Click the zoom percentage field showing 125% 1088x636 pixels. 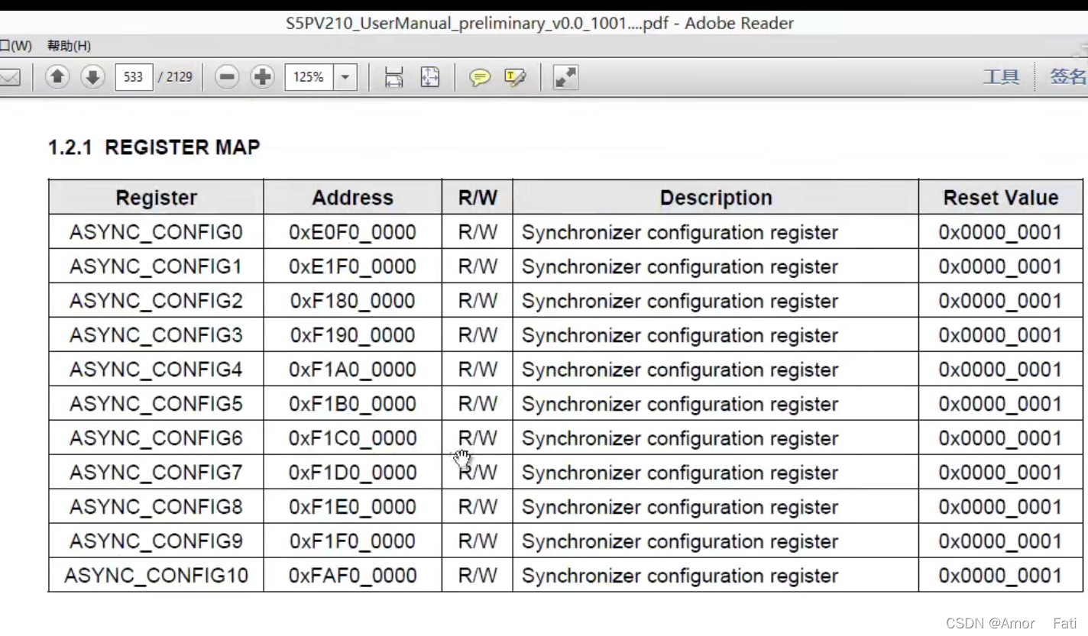click(309, 76)
